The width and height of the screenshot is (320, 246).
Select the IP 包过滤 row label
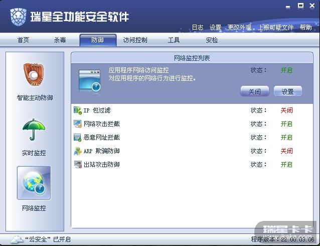click(97, 110)
